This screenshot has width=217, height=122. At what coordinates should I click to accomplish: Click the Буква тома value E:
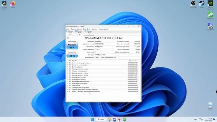(x=104, y=52)
